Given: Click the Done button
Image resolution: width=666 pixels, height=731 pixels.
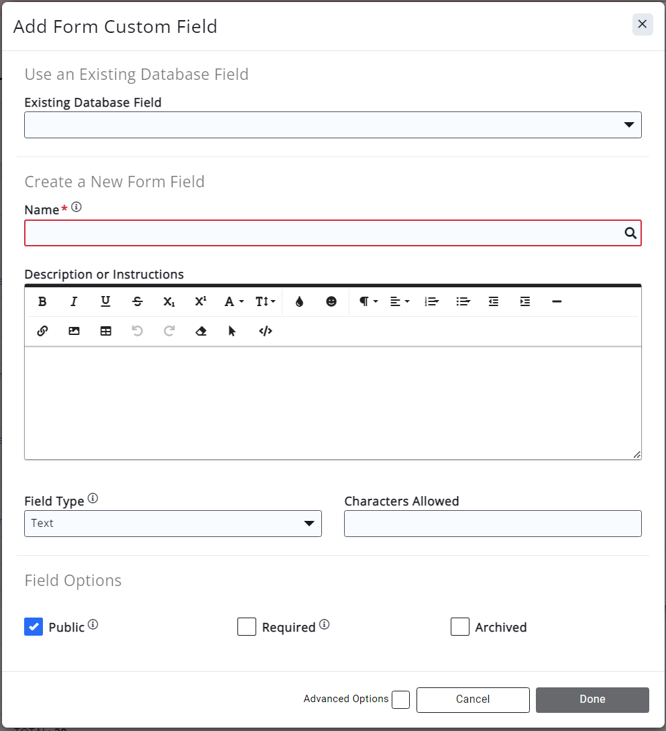Looking at the screenshot, I should coord(592,699).
